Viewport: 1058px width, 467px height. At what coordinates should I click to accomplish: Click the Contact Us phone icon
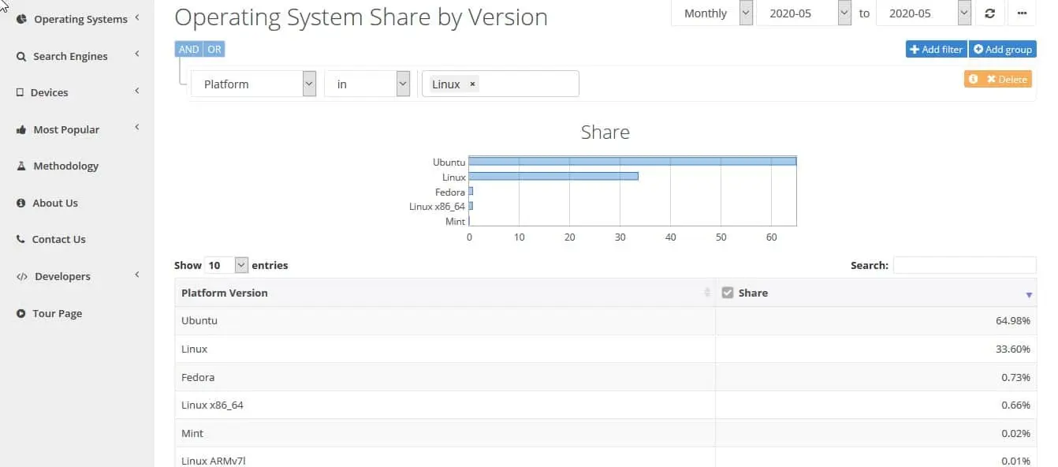(21, 239)
